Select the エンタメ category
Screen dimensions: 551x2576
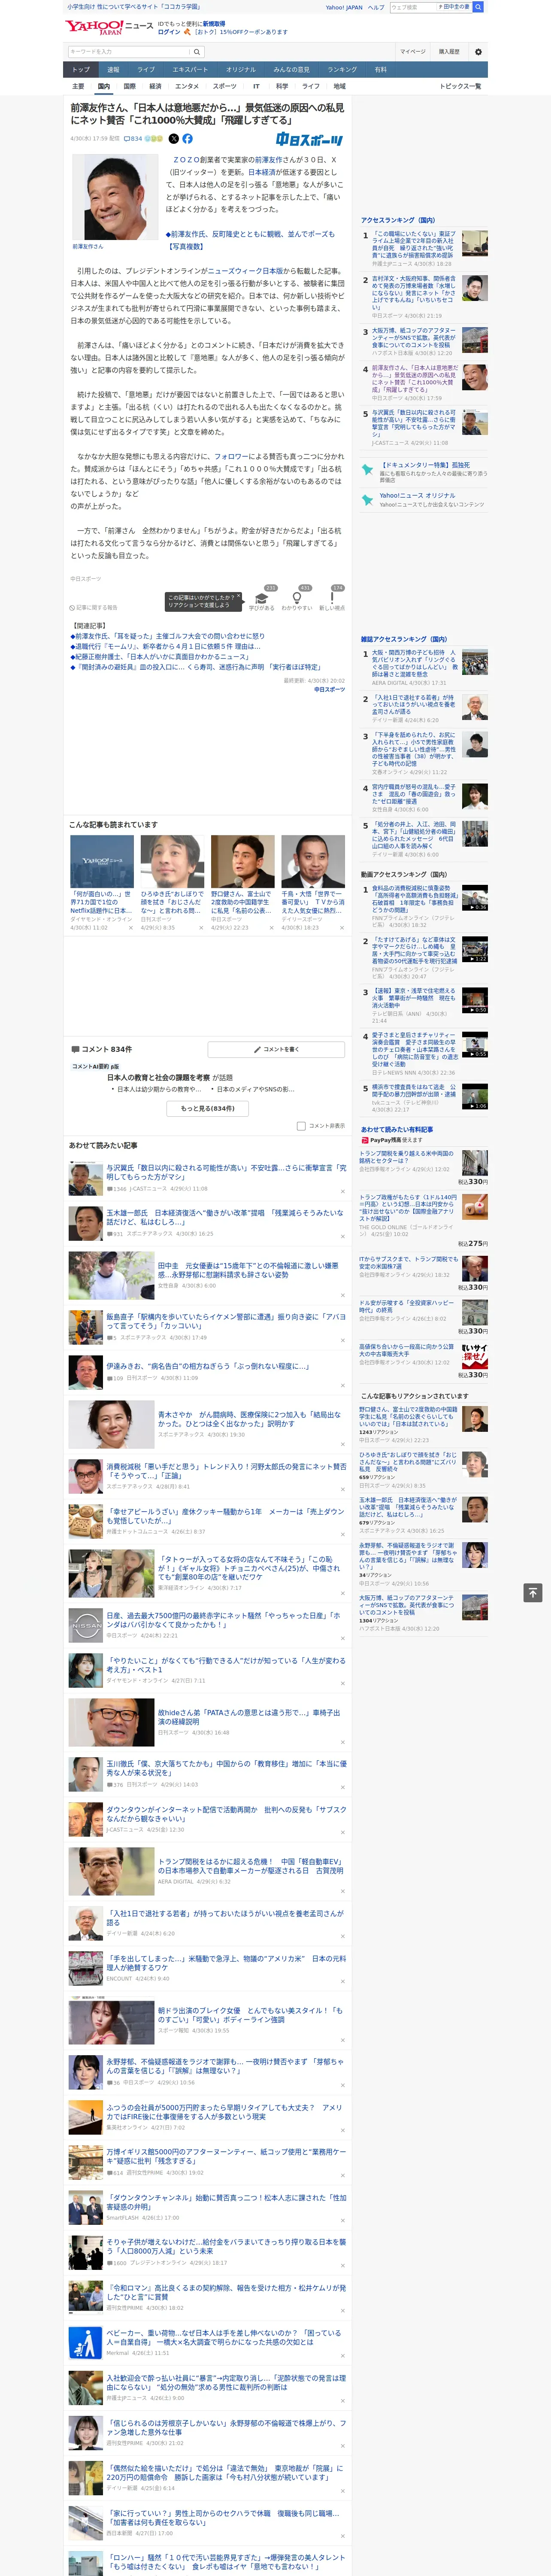point(187,86)
